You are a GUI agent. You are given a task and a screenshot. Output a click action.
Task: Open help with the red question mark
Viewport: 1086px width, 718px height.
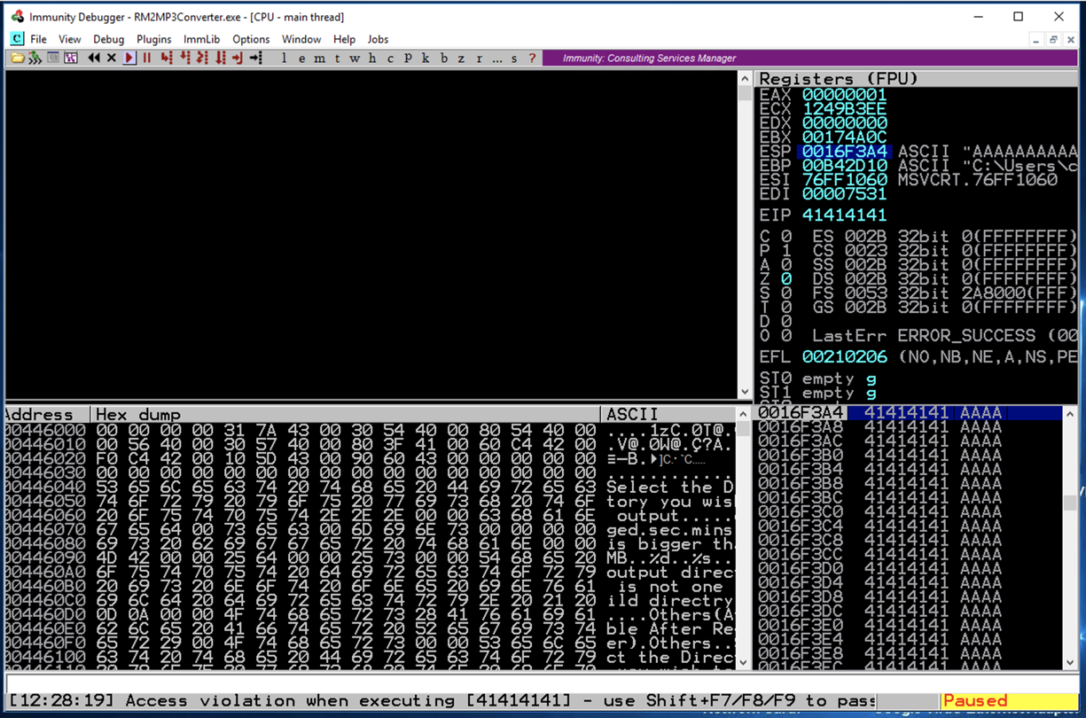coord(532,58)
